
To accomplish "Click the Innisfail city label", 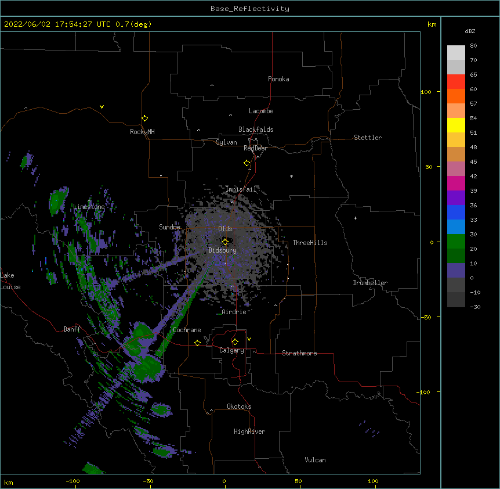I will click(241, 189).
